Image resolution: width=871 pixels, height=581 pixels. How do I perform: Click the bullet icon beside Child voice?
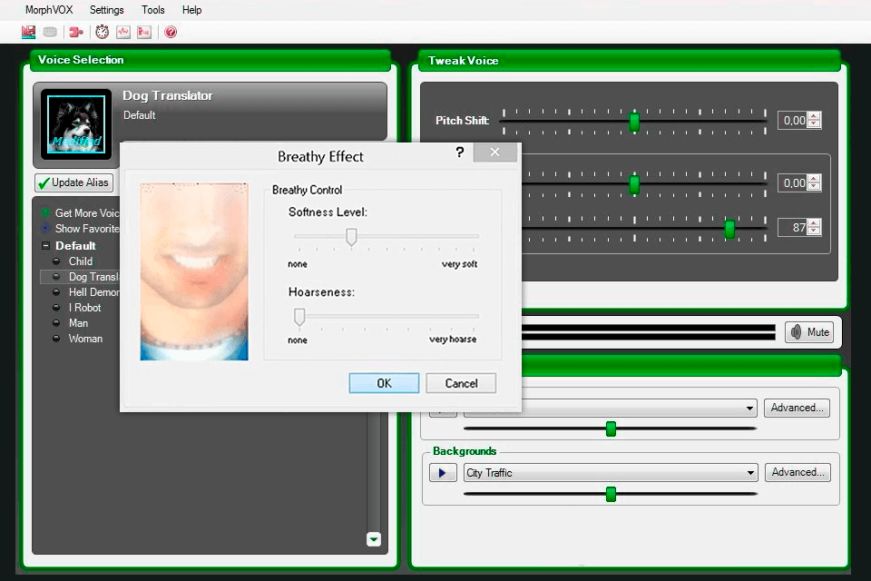56,261
